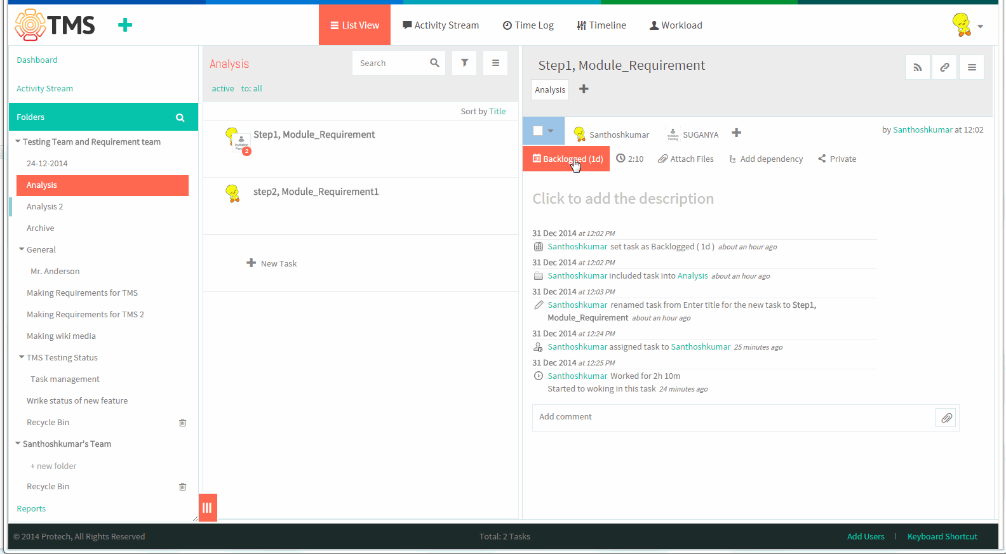Screen dimensions: 1006x554
Task: Open Dashboard link in sidebar
Action: click(x=37, y=60)
